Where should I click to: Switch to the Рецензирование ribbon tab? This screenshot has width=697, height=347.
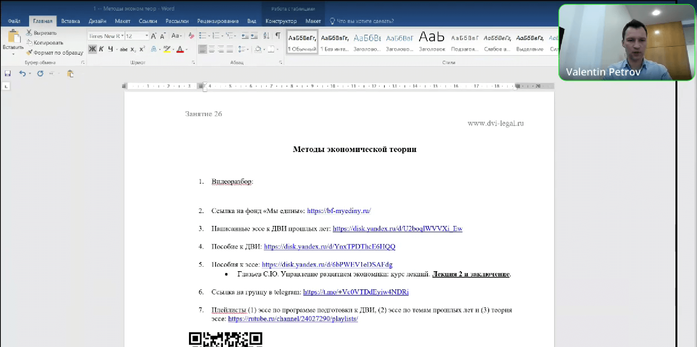click(218, 21)
